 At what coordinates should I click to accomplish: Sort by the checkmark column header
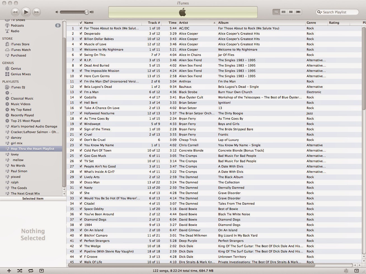point(81,23)
